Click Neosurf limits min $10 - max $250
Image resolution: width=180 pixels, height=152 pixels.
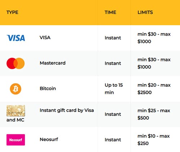point(154,140)
